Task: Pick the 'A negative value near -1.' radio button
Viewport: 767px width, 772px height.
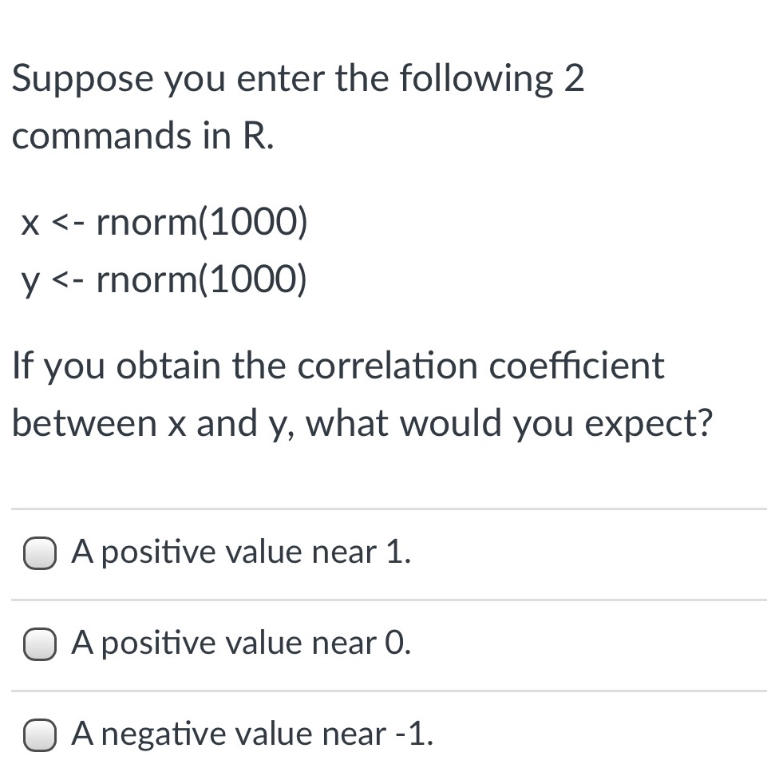Action: click(x=38, y=734)
